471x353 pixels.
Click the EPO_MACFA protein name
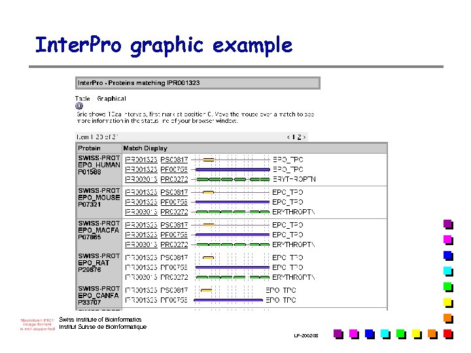click(x=99, y=231)
